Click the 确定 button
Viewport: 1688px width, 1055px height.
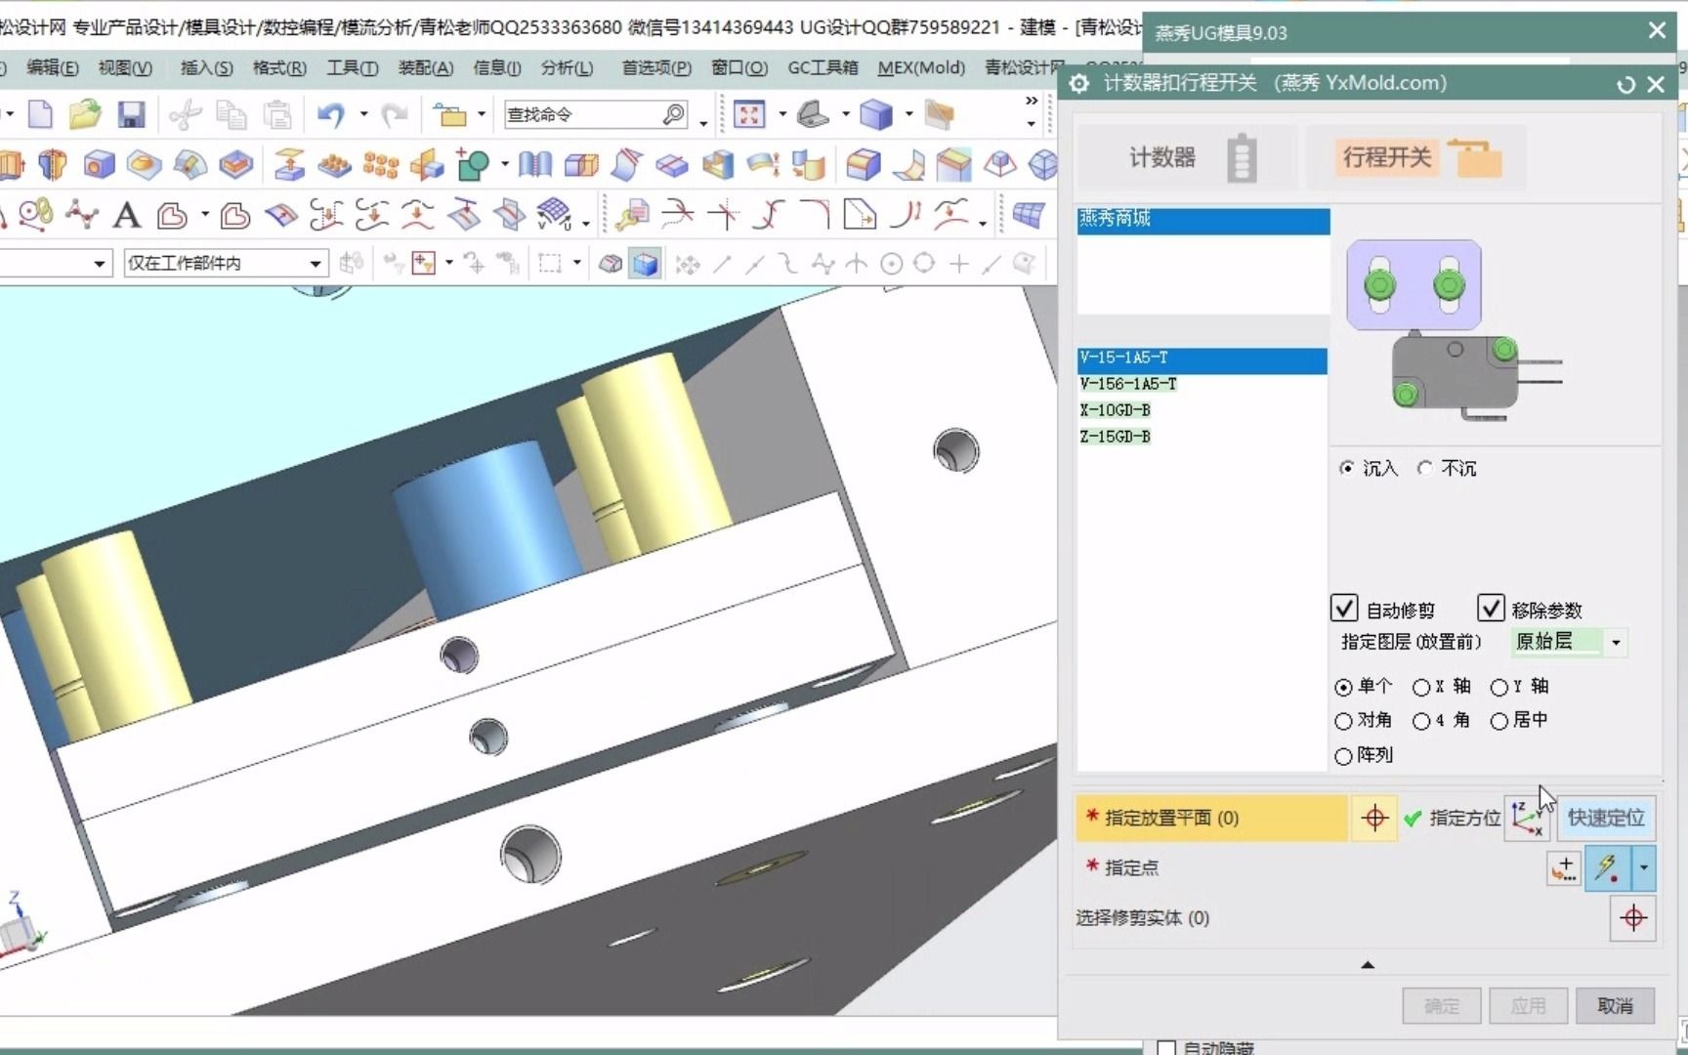point(1442,1006)
